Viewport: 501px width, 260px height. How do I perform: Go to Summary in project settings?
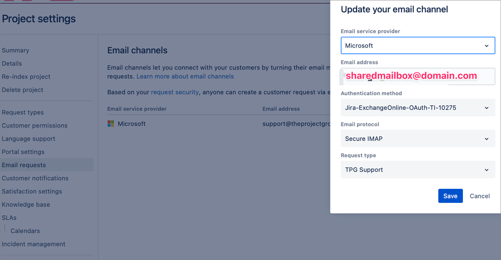tap(16, 51)
